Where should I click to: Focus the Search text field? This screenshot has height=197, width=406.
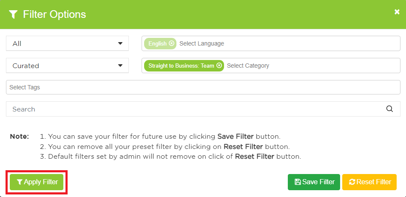click(196, 109)
